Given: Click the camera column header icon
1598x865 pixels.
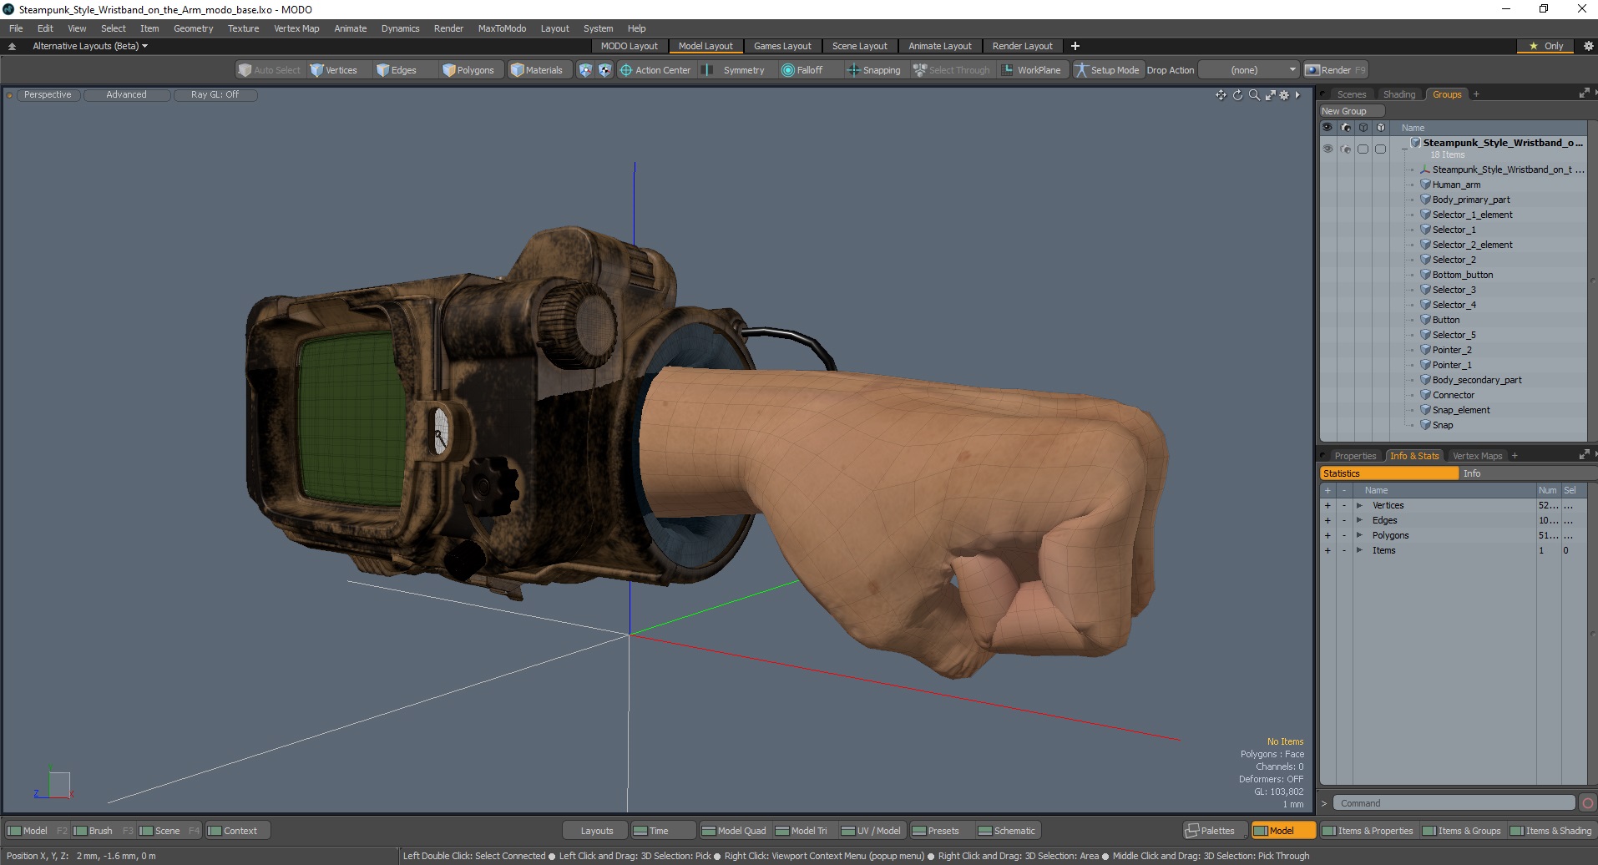Looking at the screenshot, I should point(1345,128).
